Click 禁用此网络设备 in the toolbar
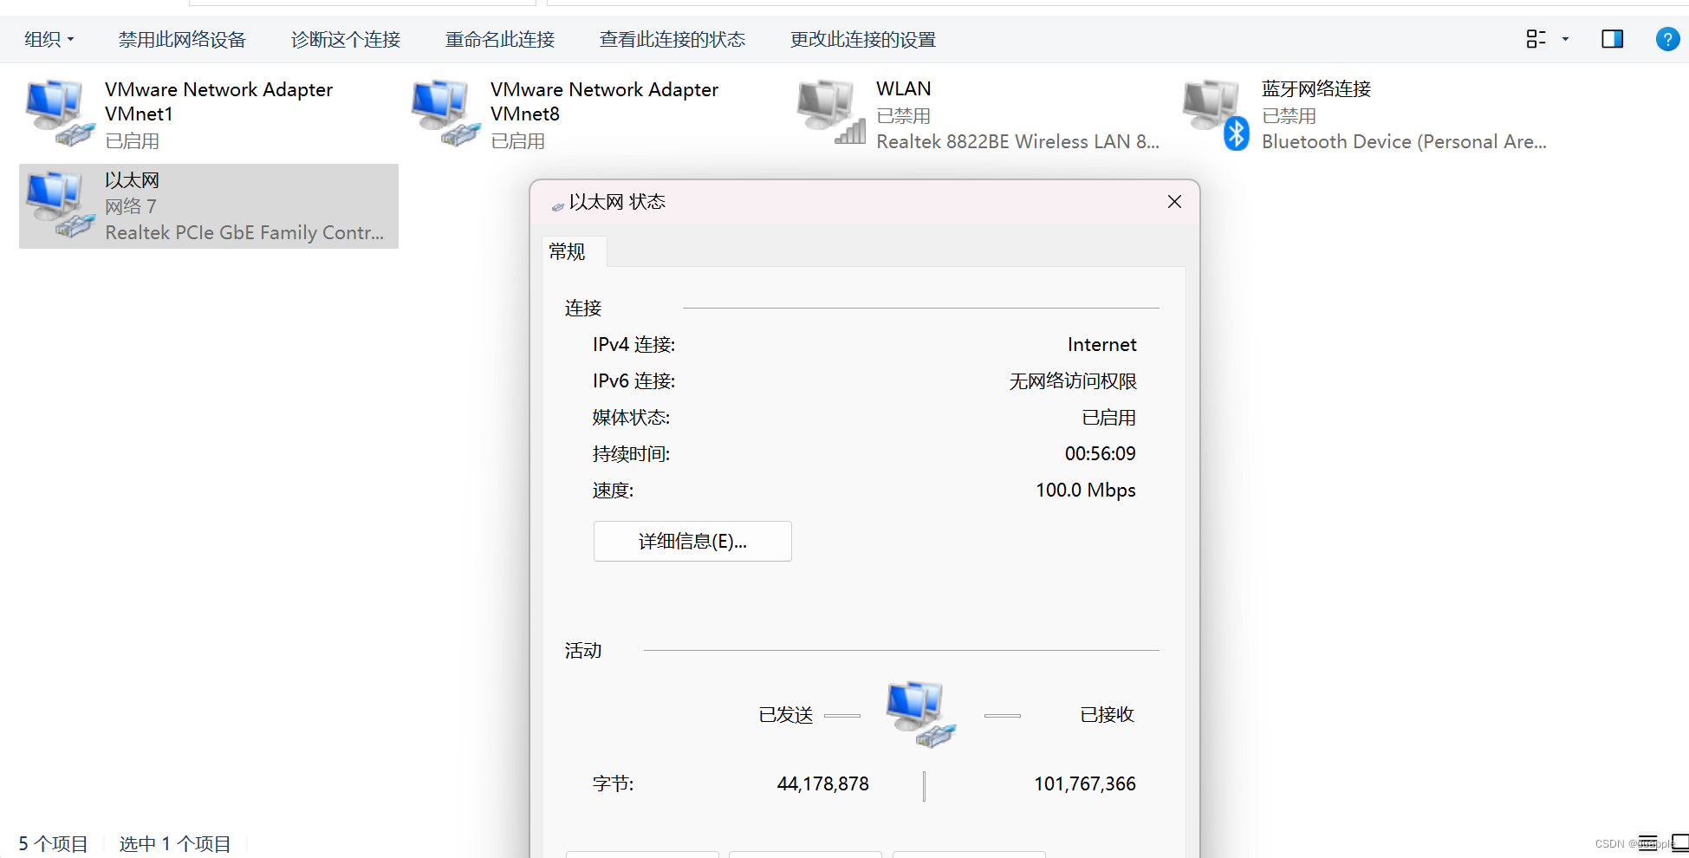Viewport: 1689px width, 858px height. point(182,39)
